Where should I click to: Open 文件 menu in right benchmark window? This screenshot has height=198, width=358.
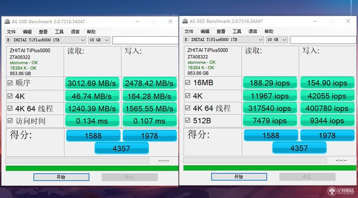click(189, 31)
